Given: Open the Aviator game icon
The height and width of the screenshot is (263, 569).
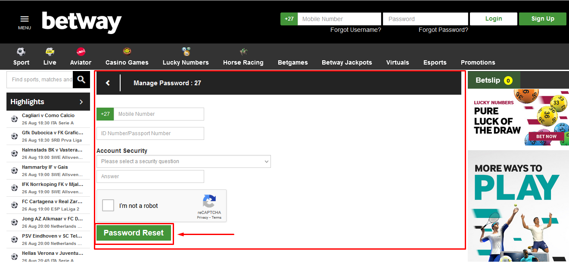Looking at the screenshot, I should pos(81,52).
